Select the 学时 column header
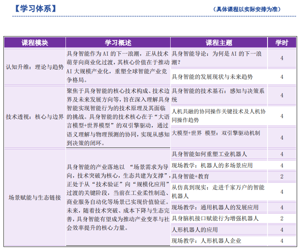304x251 pixels. point(281,42)
